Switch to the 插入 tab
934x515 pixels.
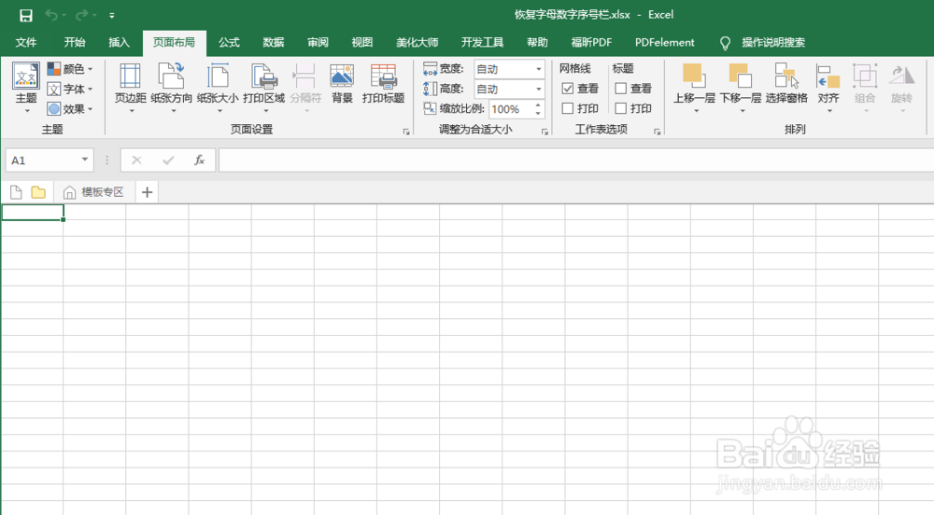point(120,42)
